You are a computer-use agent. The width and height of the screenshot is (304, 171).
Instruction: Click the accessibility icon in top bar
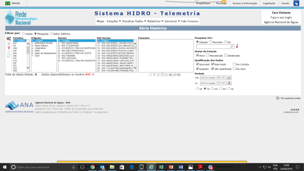click(x=296, y=3)
